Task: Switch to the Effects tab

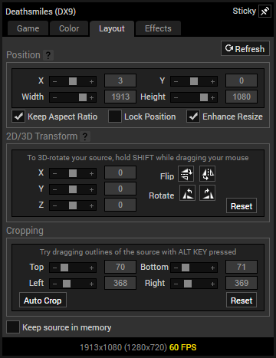Action: click(158, 28)
